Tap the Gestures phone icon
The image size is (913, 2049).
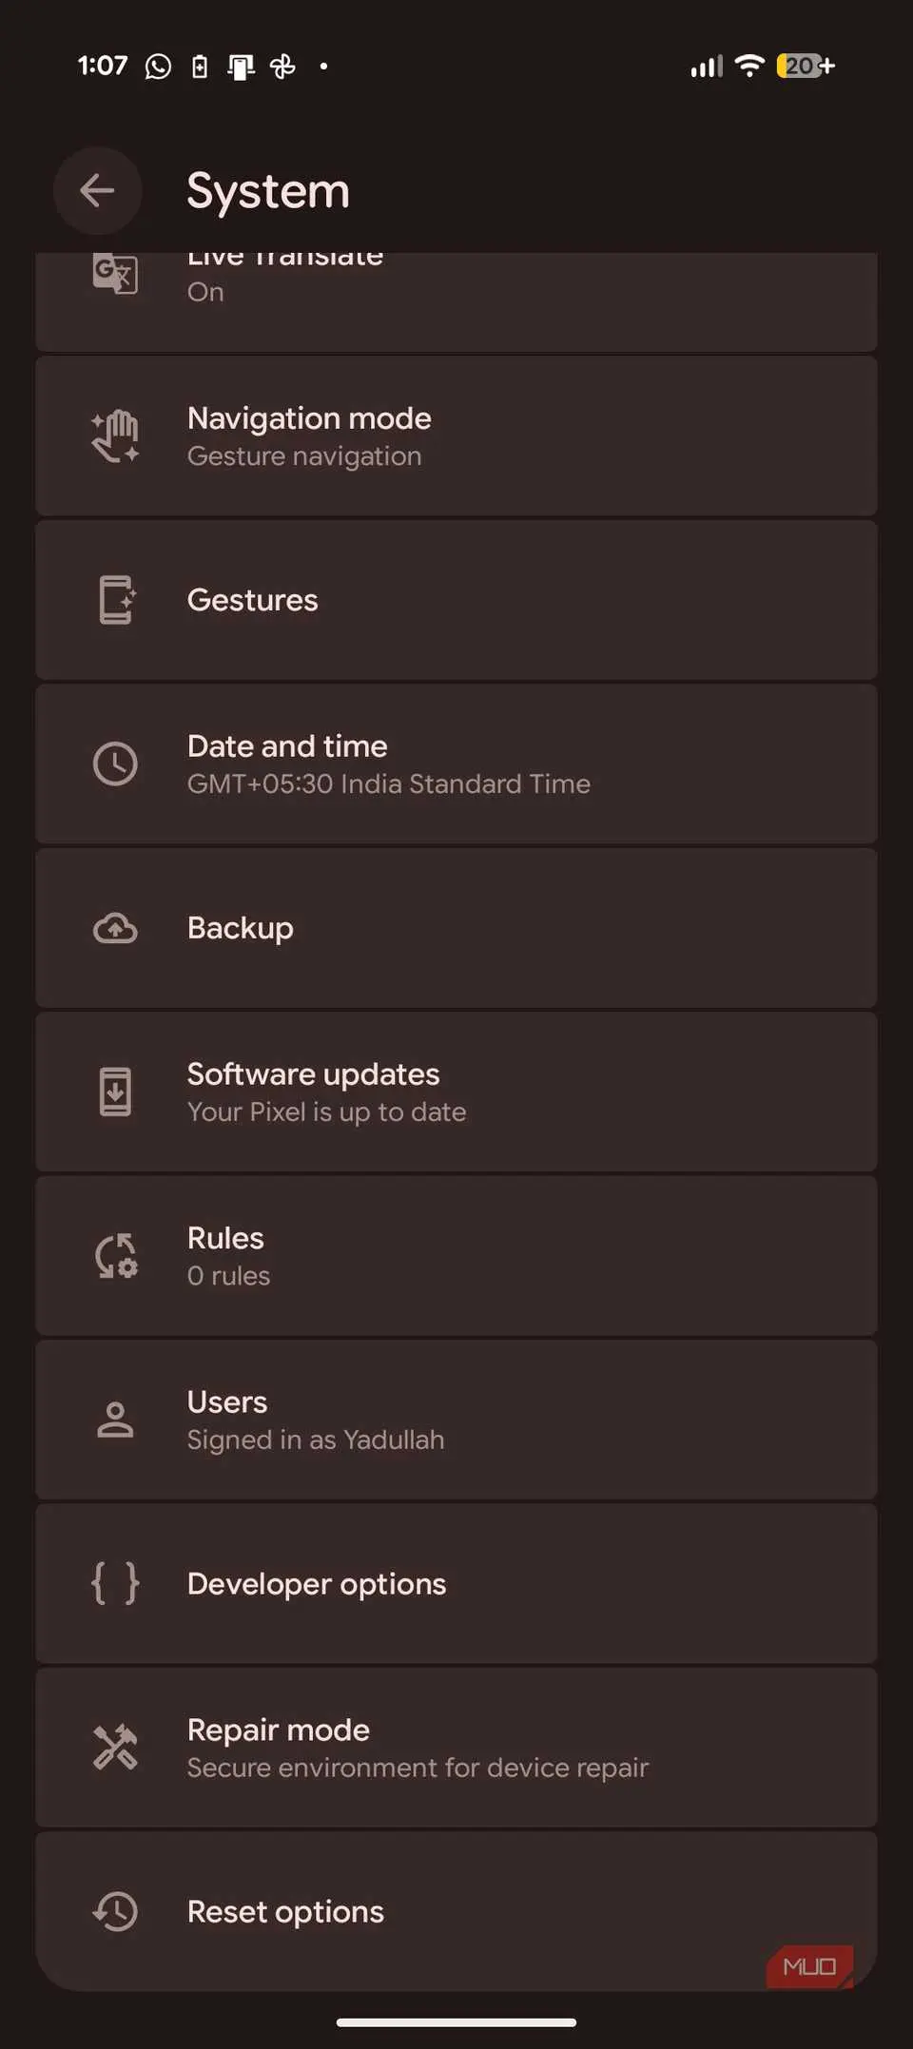115,600
